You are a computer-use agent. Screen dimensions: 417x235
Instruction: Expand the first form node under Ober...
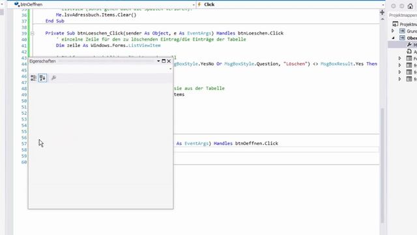(x=399, y=58)
